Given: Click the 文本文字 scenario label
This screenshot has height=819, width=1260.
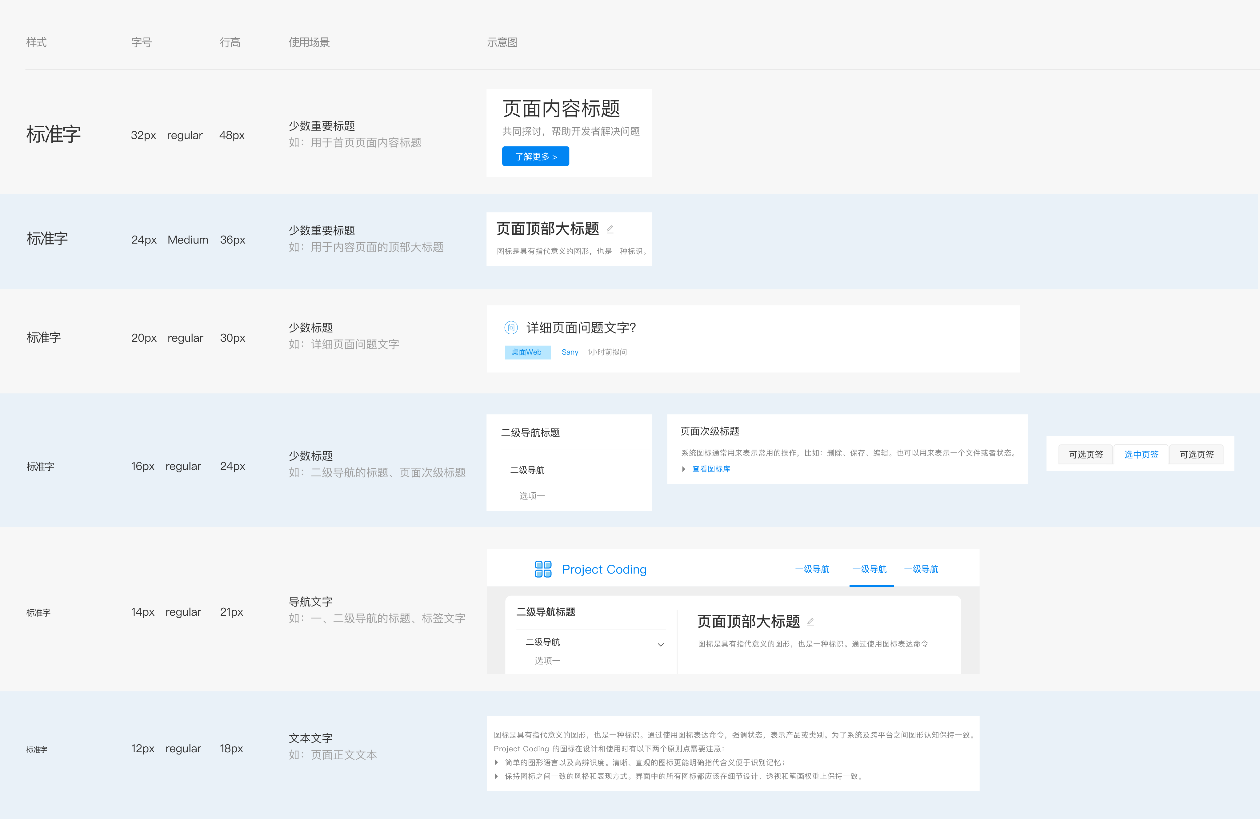Looking at the screenshot, I should (x=311, y=738).
